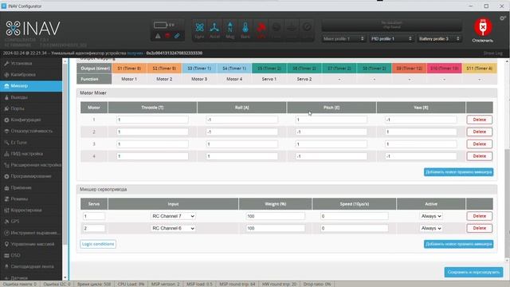Open Калибровка tab in sidebar

(31, 74)
